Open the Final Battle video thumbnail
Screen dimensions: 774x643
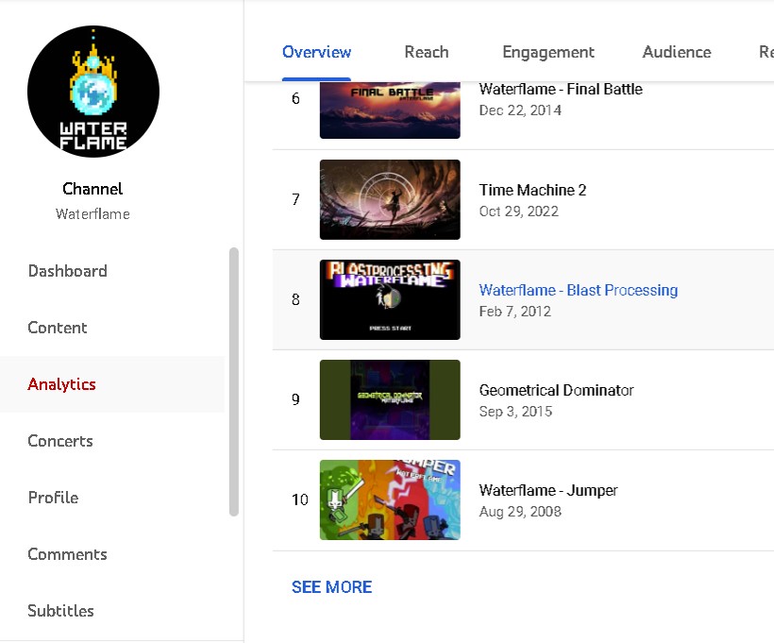click(x=390, y=110)
